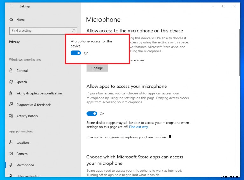244x180 pixels.
Task: Click the back arrow in Settings
Action: coord(11,6)
